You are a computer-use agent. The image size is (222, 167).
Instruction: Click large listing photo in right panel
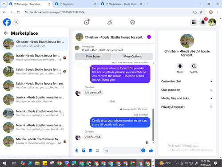coord(187,41)
